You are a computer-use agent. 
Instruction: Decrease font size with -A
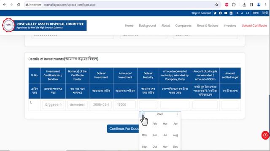pyautogui.click(x=237, y=13)
